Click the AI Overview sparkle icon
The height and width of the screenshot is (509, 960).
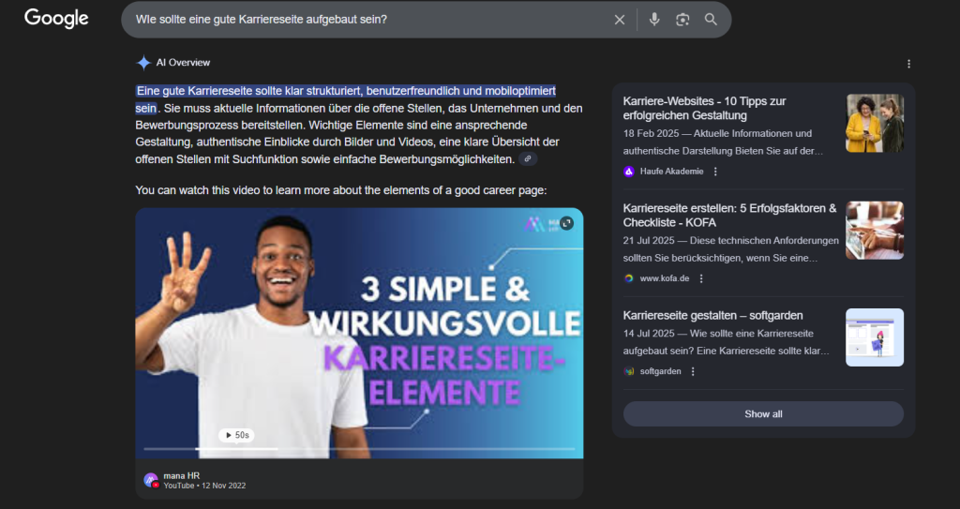tap(143, 63)
